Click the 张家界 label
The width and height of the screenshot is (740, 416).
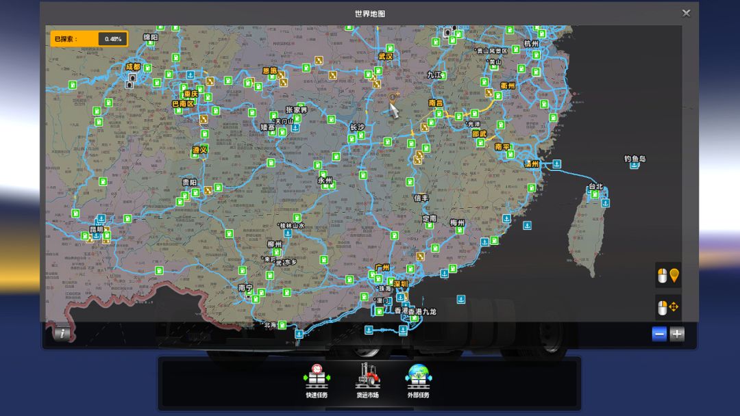pyautogui.click(x=297, y=109)
